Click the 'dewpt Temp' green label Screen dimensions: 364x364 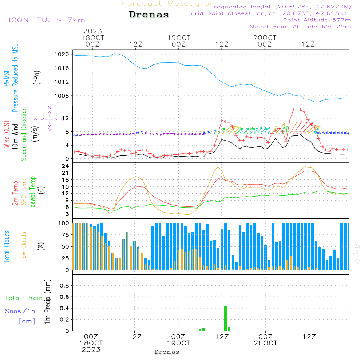32,191
